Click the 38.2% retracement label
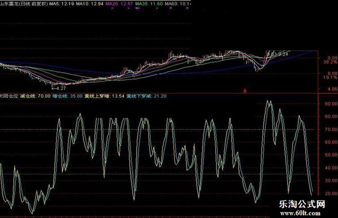338x218 pixels. click(x=330, y=62)
